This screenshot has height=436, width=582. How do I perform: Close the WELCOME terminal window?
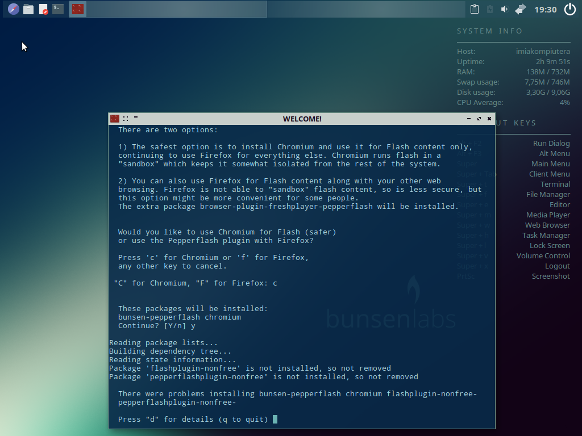tap(489, 119)
